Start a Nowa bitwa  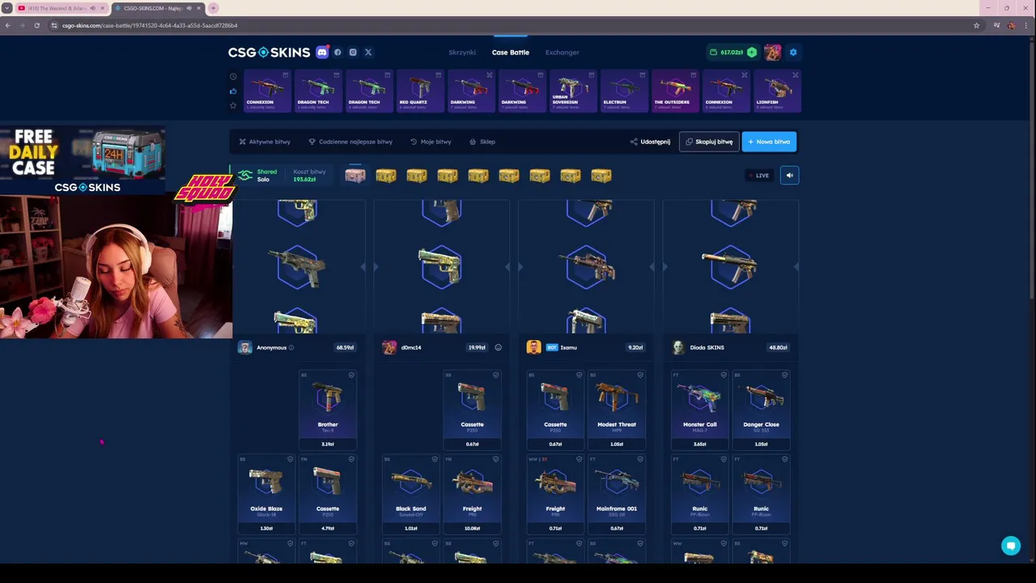click(769, 142)
